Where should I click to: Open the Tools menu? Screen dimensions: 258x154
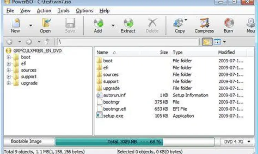click(64, 11)
